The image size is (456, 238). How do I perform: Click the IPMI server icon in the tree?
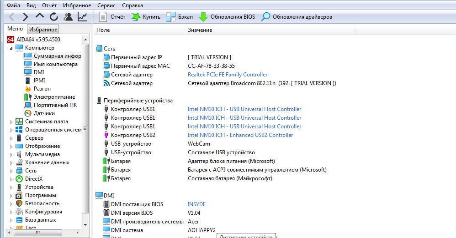tap(28, 80)
